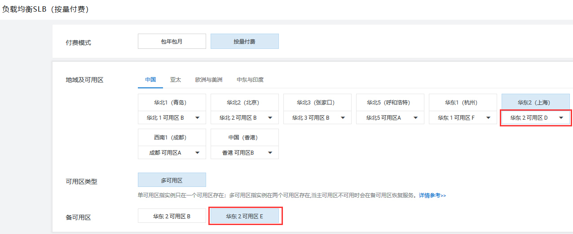The height and width of the screenshot is (234, 573).
Task: Open 香港 可用区B zone dropdown
Action: pos(244,153)
